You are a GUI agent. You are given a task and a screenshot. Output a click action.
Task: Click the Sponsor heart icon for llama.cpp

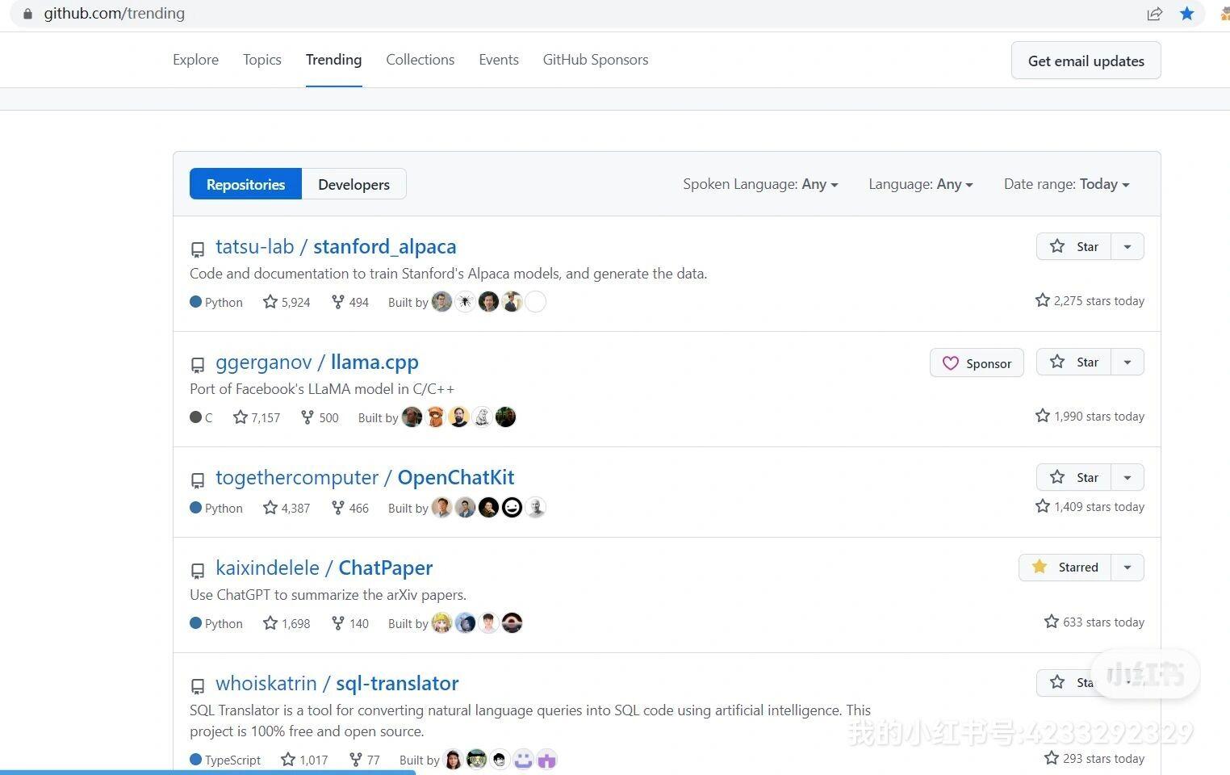click(x=950, y=362)
